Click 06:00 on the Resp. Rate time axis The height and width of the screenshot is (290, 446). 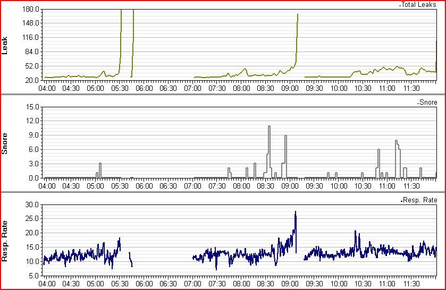(x=144, y=284)
